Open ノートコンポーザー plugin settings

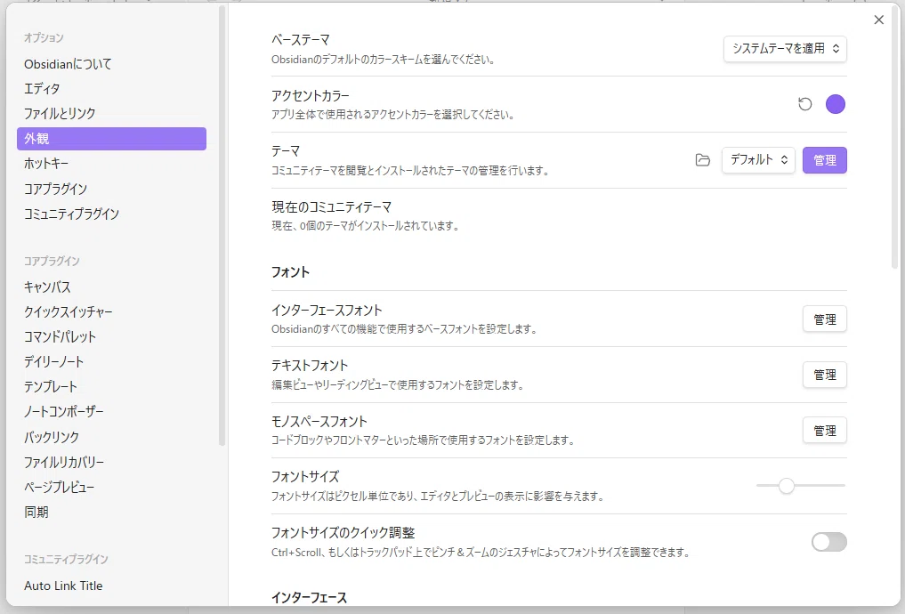(x=111, y=411)
